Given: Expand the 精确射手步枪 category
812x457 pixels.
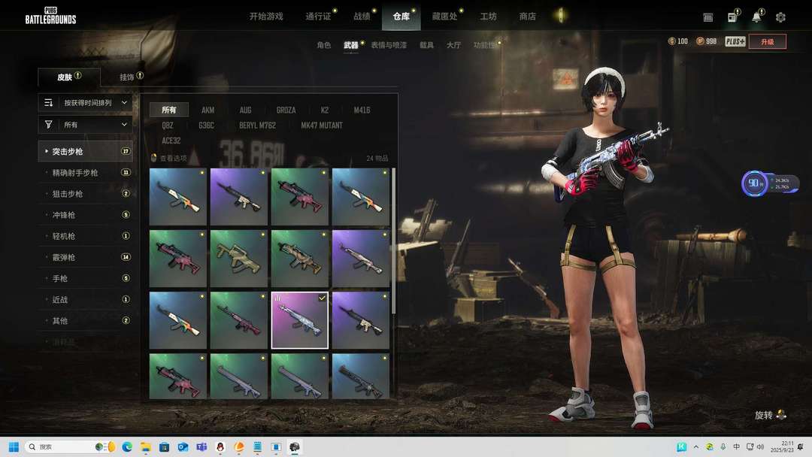Looking at the screenshot, I should pyautogui.click(x=86, y=172).
